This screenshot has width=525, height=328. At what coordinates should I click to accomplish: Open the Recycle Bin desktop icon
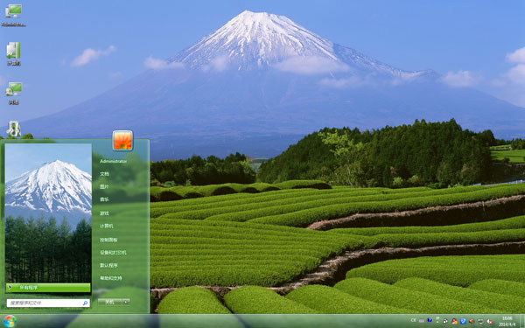pyautogui.click(x=13, y=129)
